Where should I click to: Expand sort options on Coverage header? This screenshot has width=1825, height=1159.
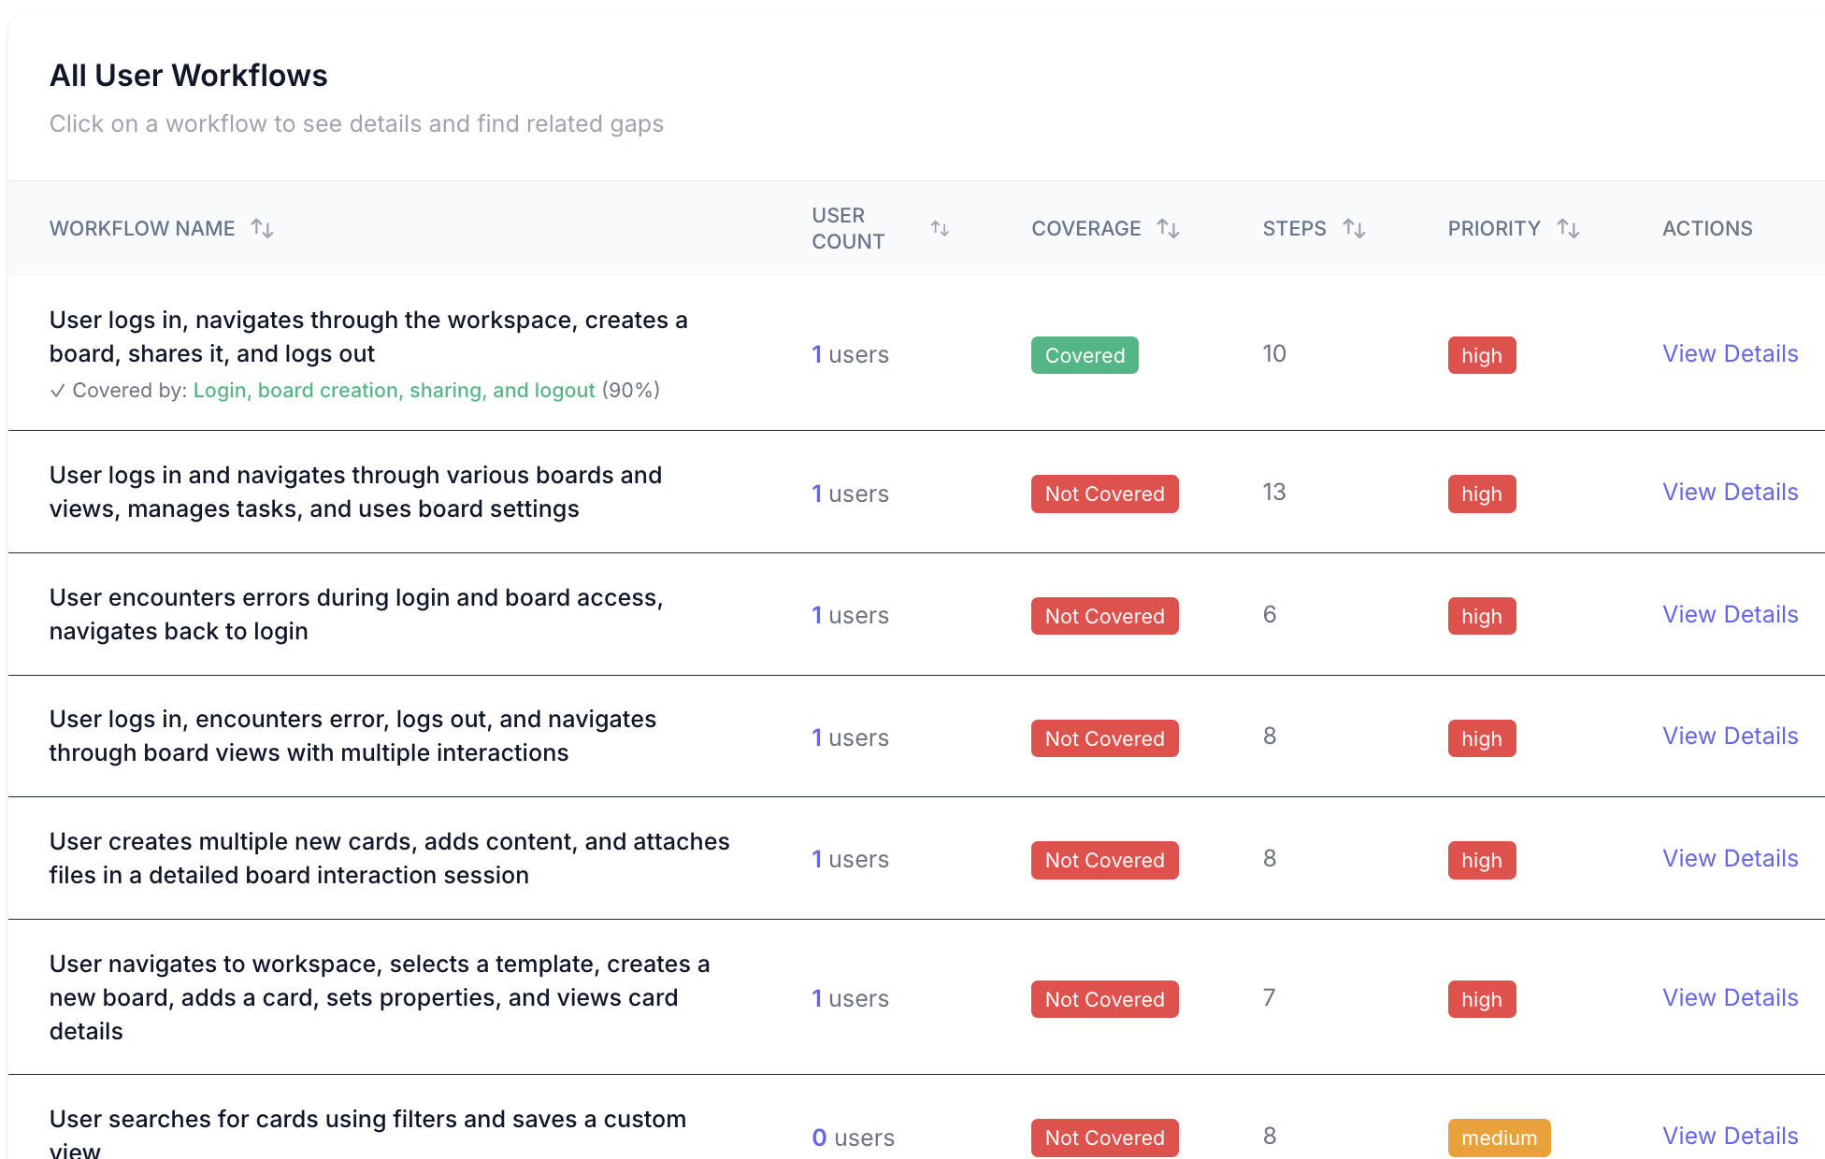point(1170,227)
